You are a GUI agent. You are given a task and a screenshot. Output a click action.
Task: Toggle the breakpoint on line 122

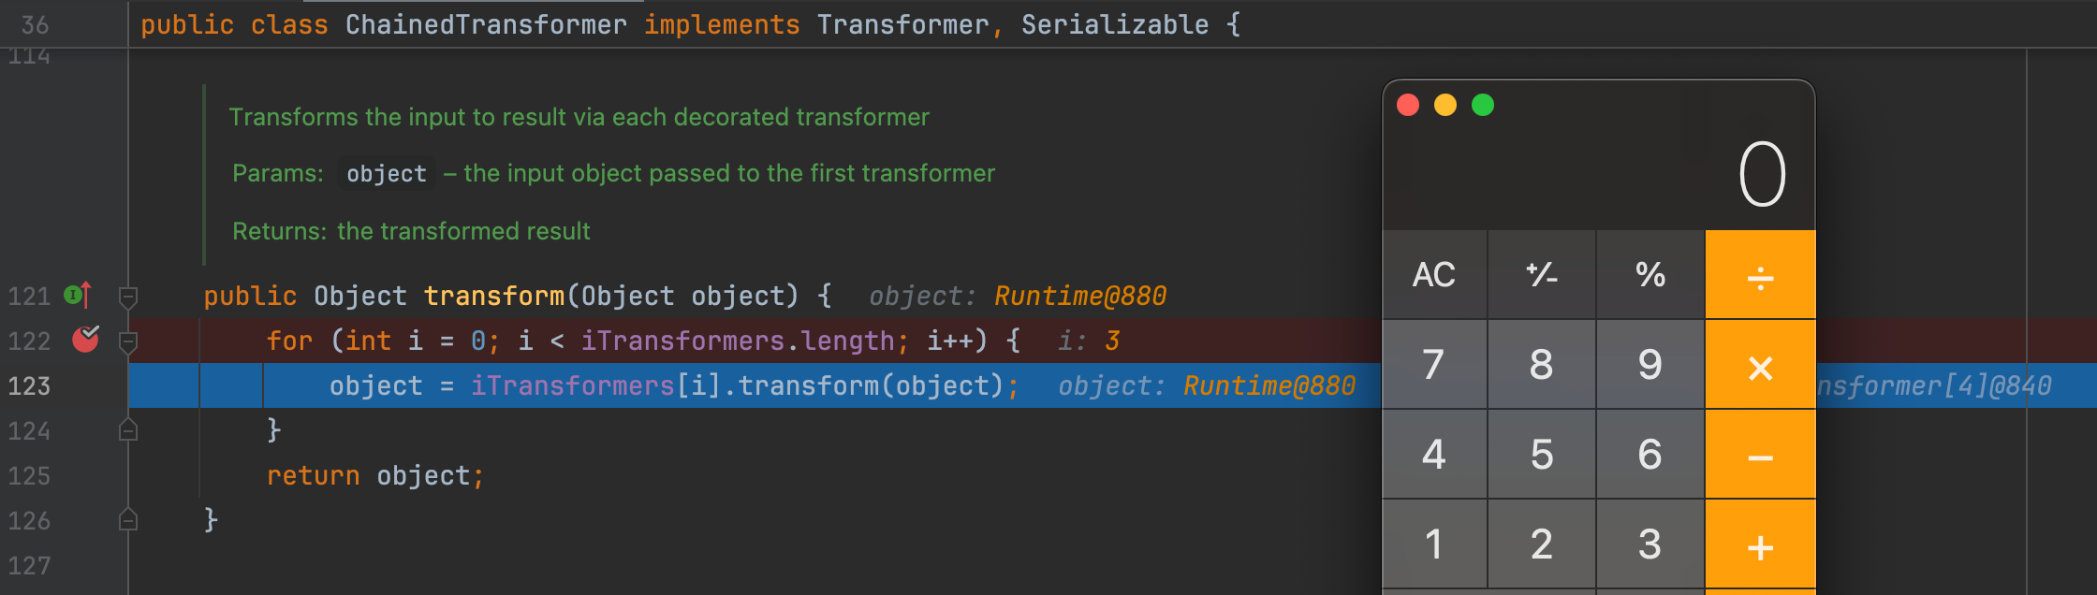point(85,340)
